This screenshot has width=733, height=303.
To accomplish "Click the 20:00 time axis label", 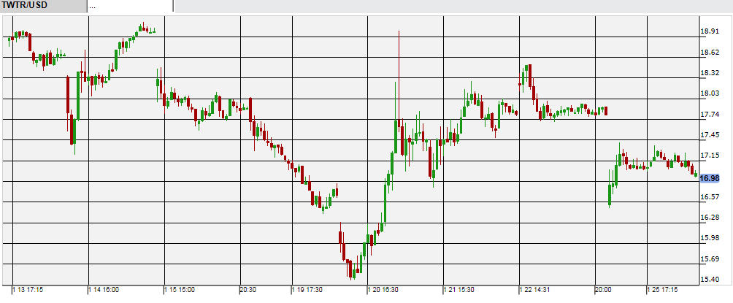I will 603,289.
